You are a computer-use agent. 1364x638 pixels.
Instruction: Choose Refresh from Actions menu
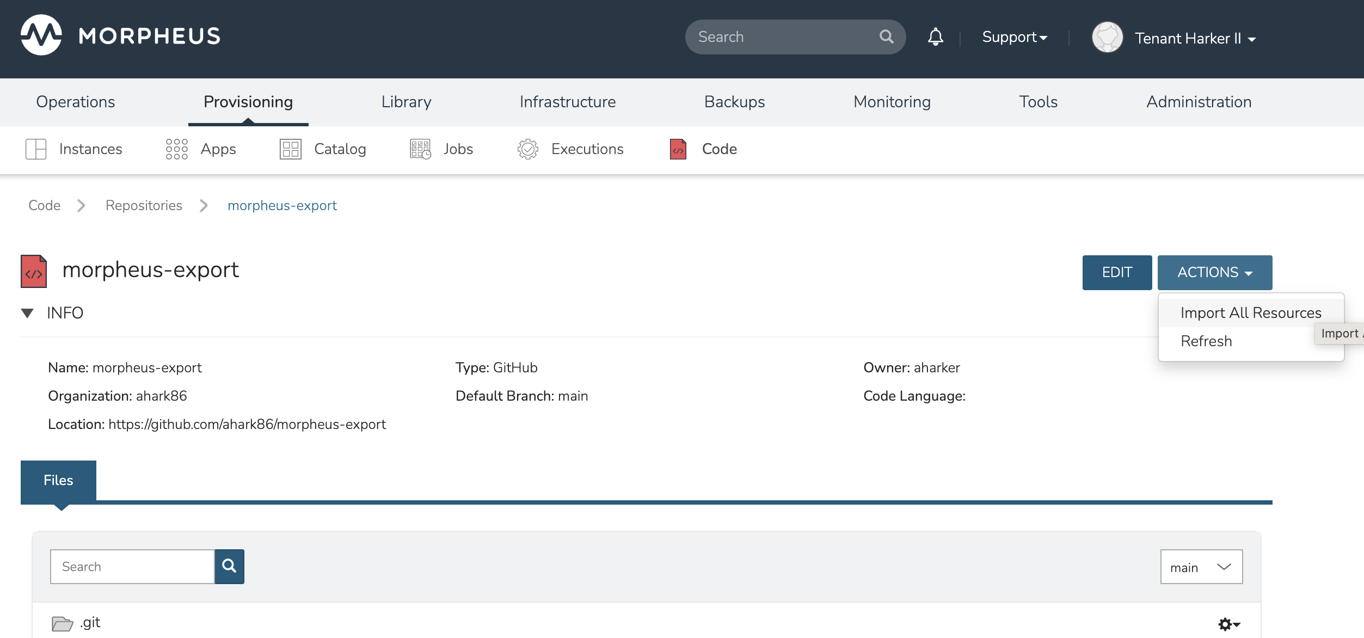(x=1206, y=341)
